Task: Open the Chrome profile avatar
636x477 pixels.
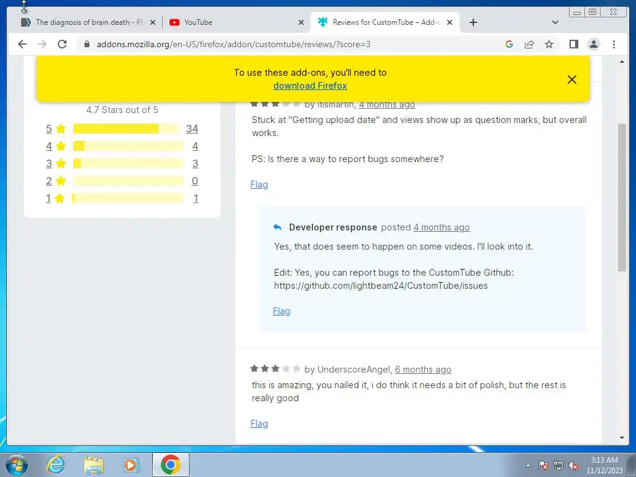Action: (594, 44)
